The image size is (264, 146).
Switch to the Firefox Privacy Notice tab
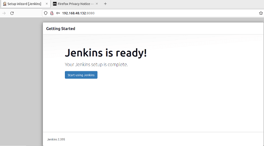[76, 4]
